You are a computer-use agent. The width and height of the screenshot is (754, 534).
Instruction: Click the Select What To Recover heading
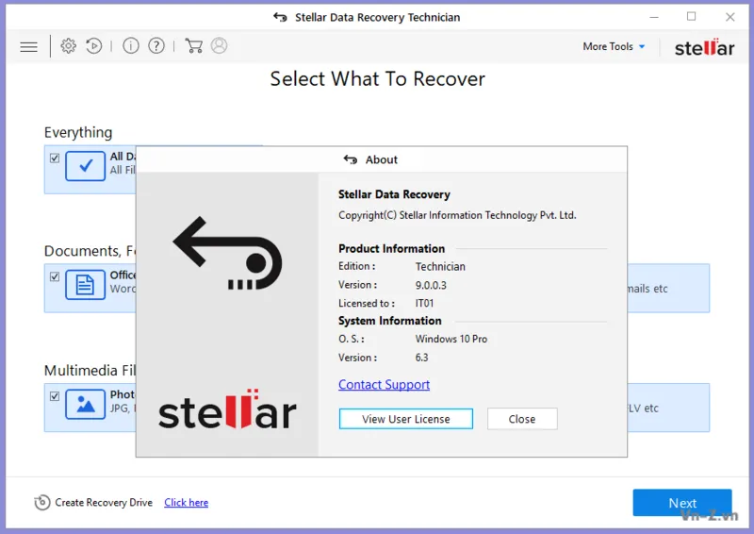(378, 79)
